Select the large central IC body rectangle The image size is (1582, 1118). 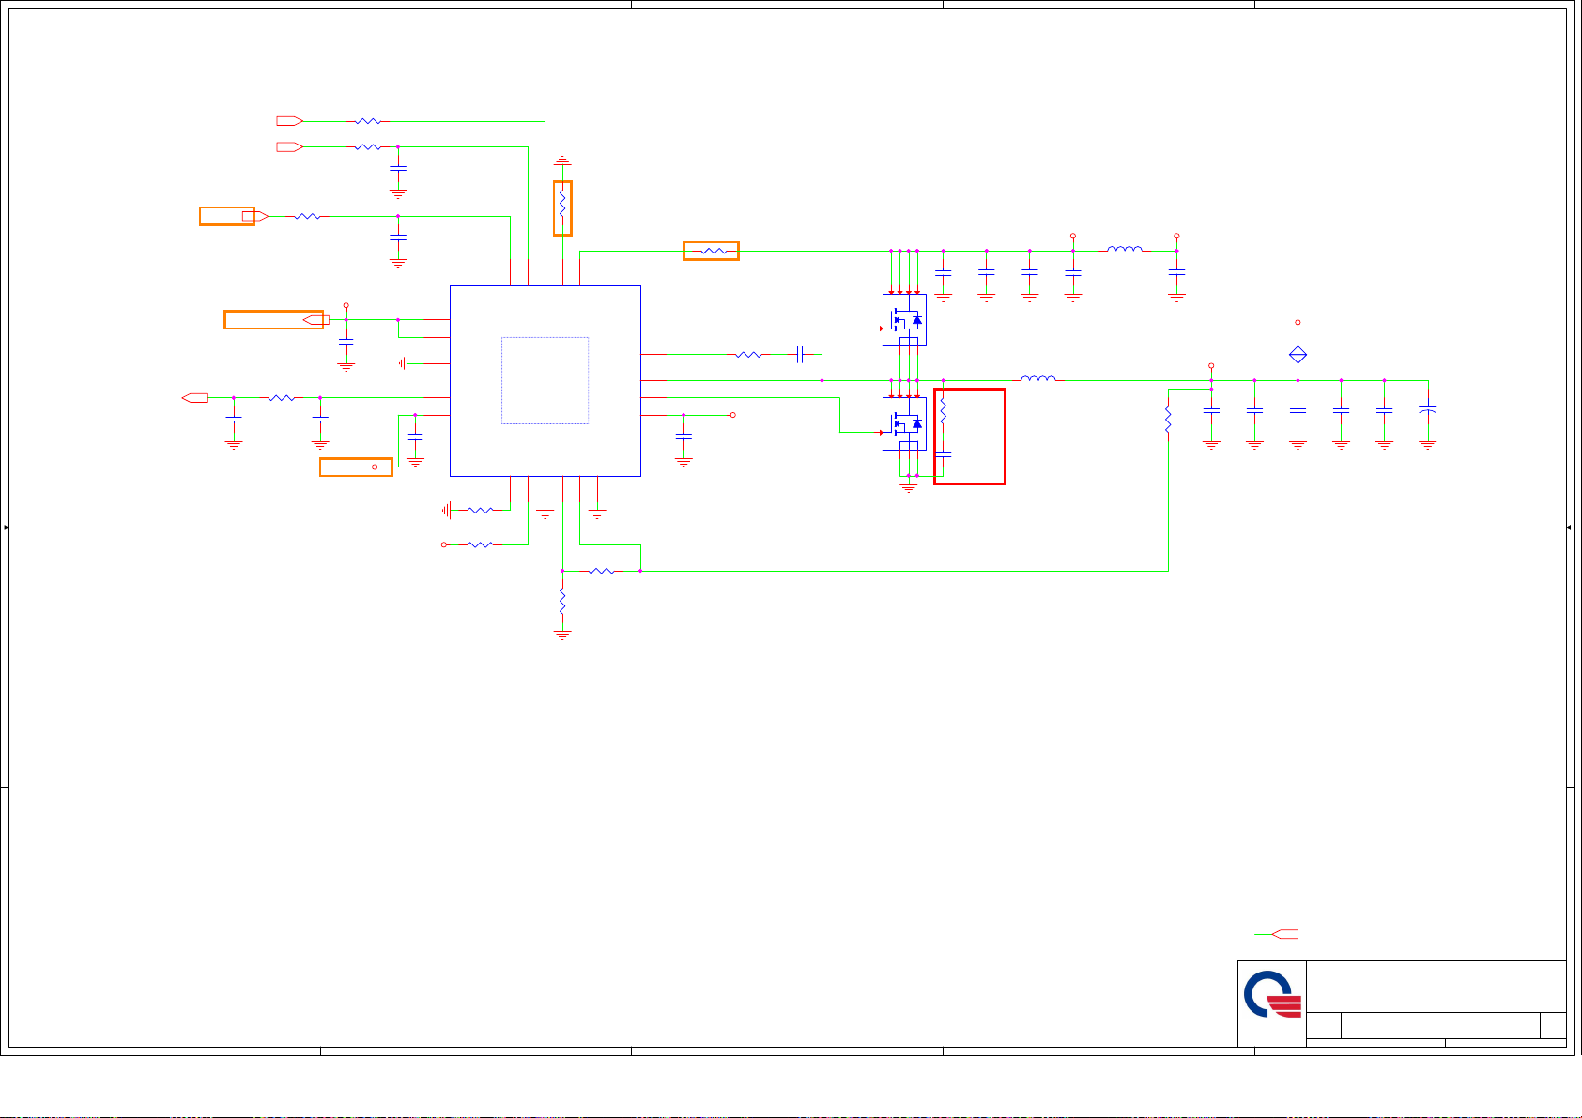pos(545,381)
